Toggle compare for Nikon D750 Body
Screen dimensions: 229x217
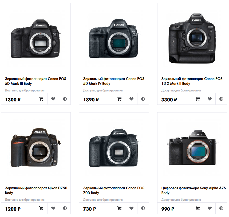pyautogui.click(x=65, y=208)
